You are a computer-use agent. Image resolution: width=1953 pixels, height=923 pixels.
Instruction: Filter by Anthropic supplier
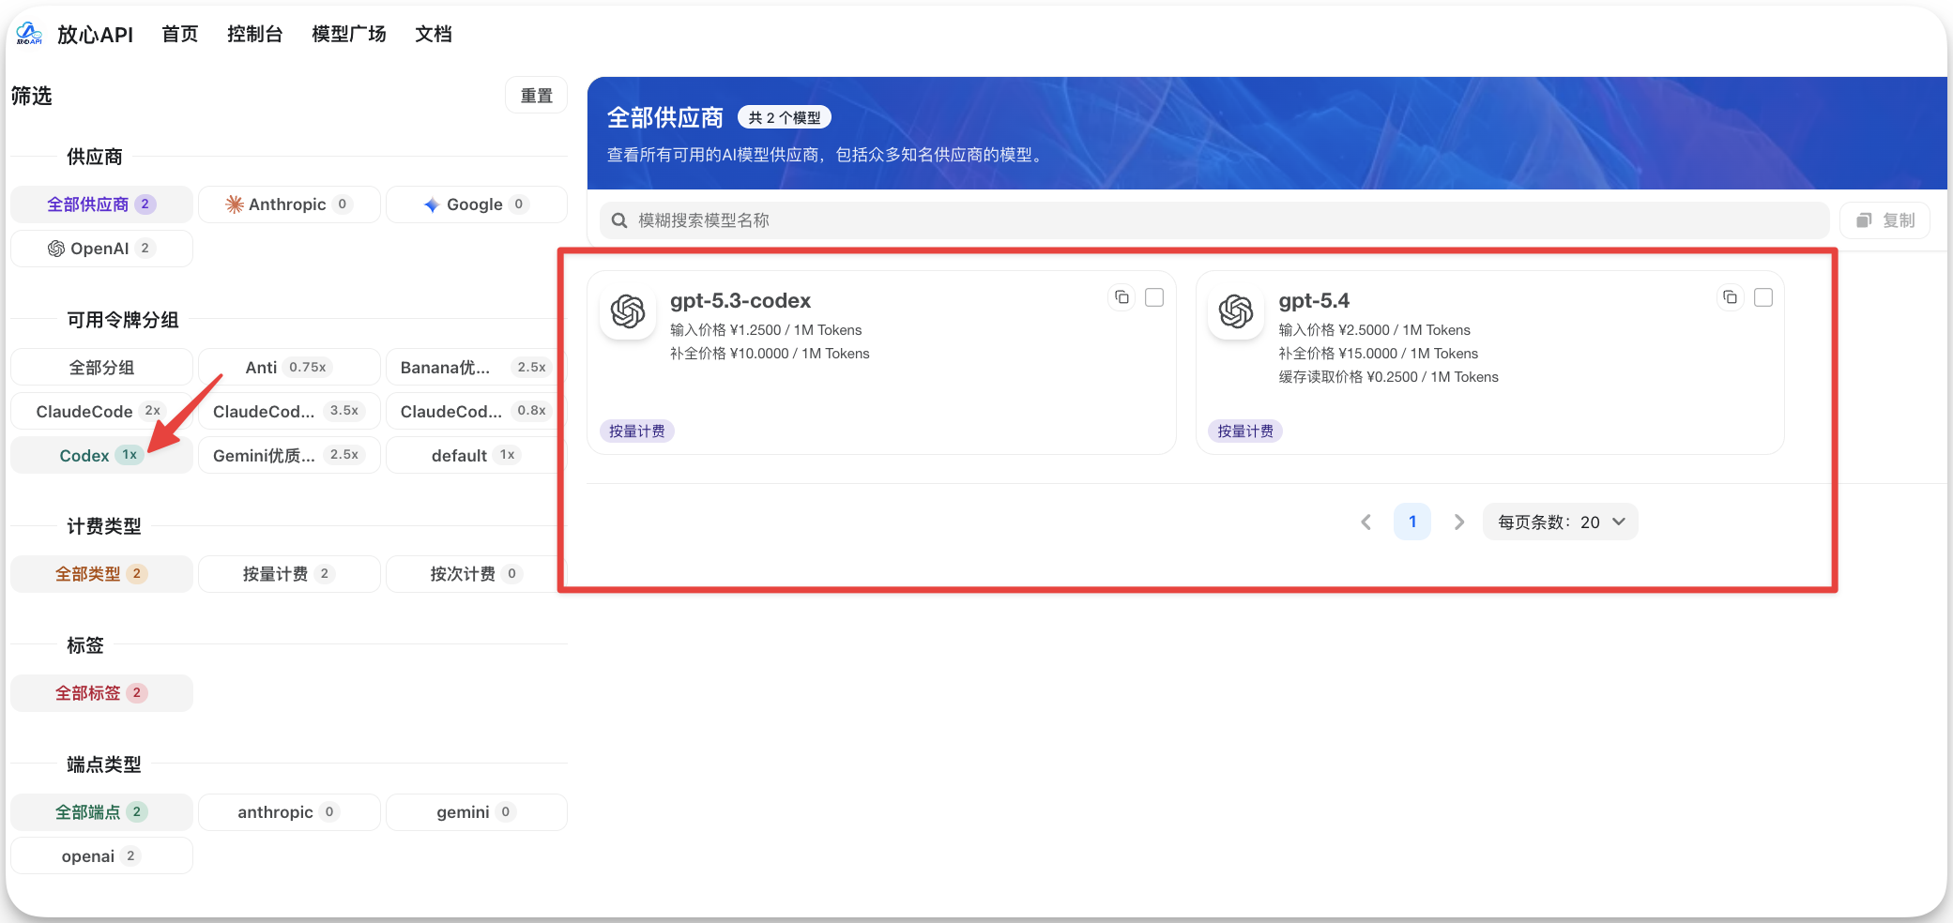289,204
